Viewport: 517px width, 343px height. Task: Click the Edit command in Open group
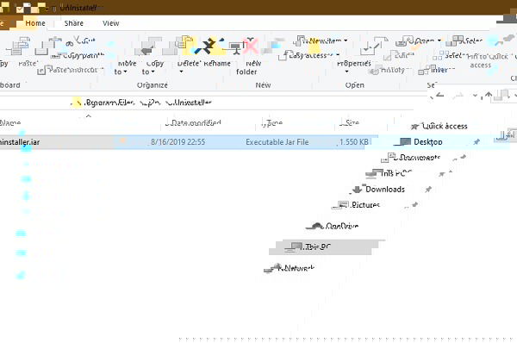pyautogui.click(x=398, y=55)
